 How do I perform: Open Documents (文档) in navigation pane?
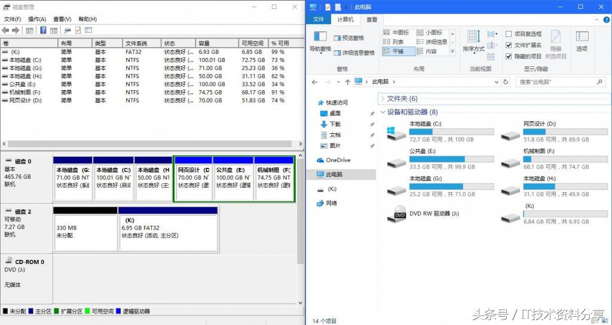point(331,134)
